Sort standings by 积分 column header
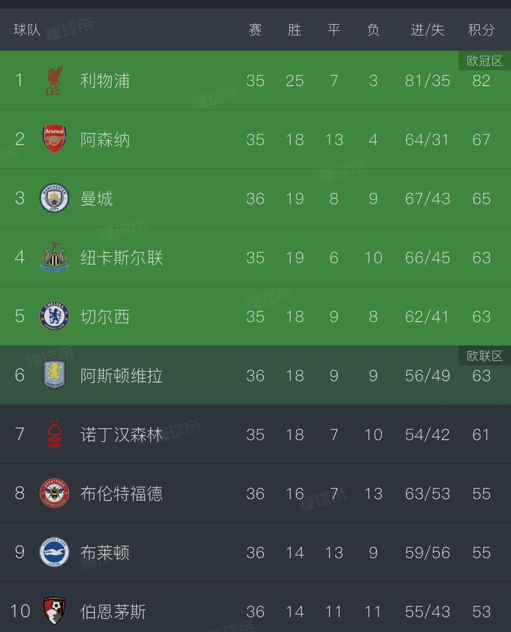Viewport: 511px width, 632px height. pyautogui.click(x=481, y=30)
